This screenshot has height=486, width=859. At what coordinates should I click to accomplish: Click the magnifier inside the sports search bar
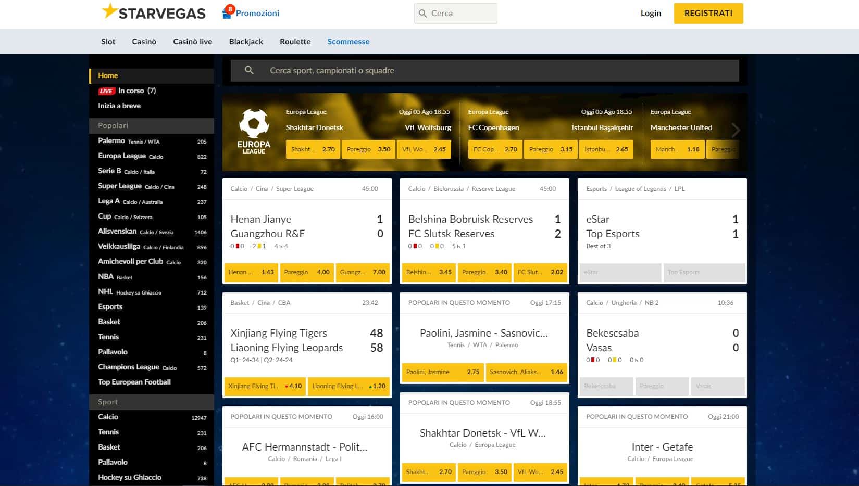point(249,70)
